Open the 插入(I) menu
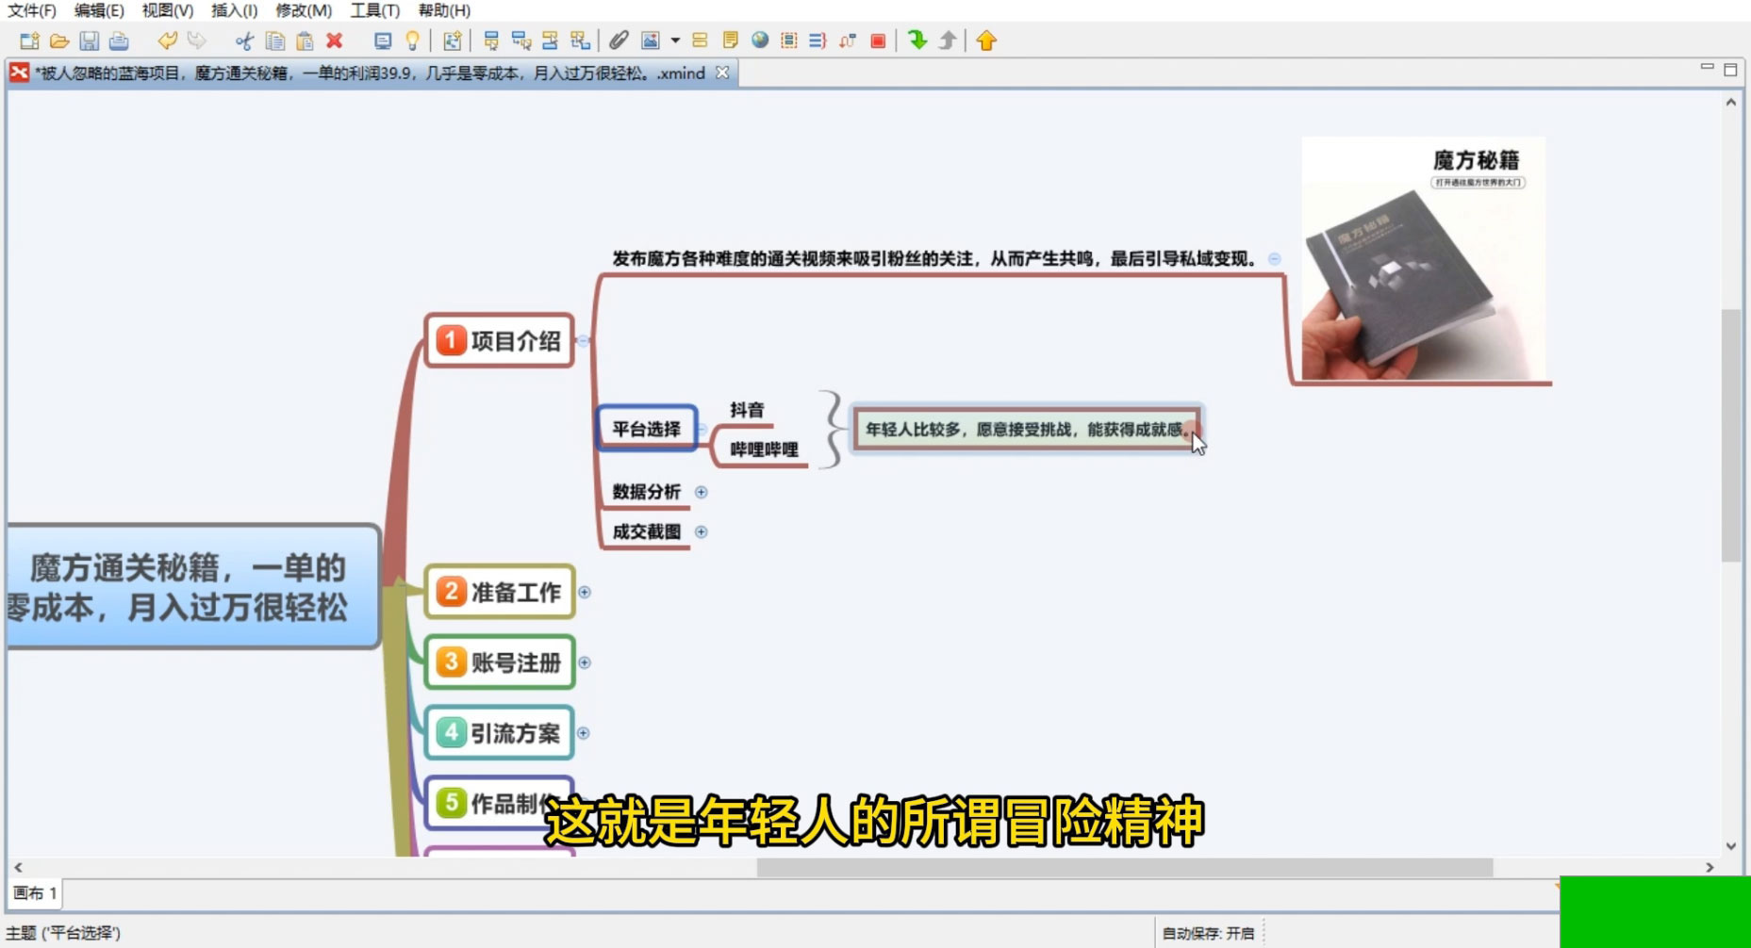 click(x=234, y=10)
